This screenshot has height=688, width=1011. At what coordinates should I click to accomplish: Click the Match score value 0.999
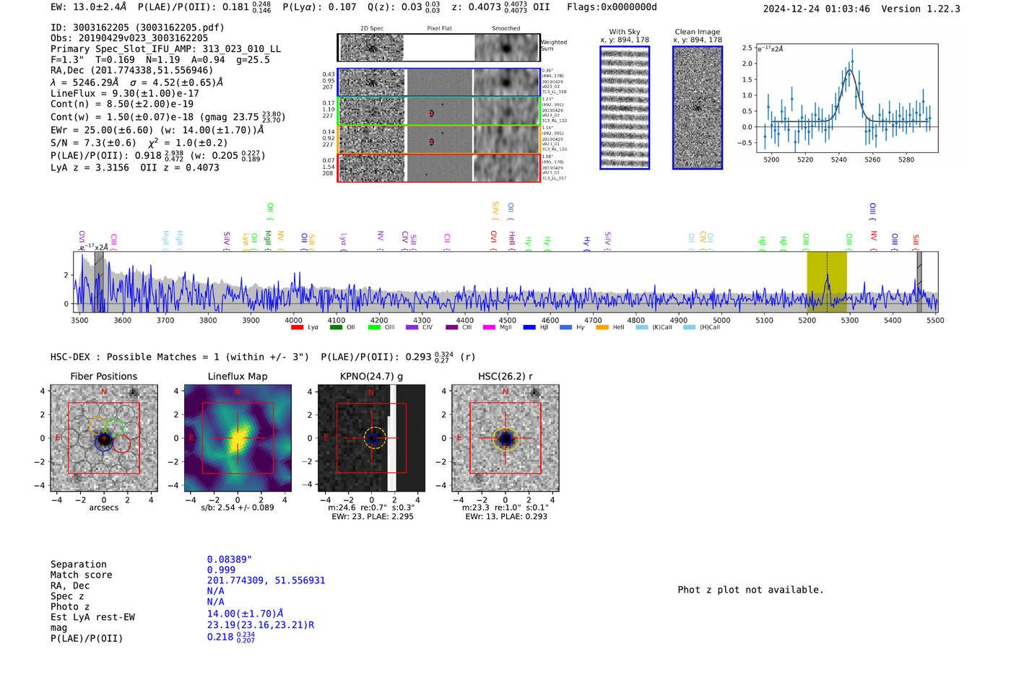tap(221, 570)
